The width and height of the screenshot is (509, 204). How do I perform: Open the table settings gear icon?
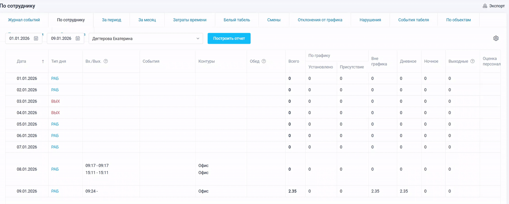[496, 39]
